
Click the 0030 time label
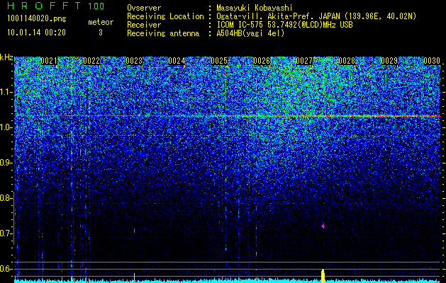tap(432, 61)
